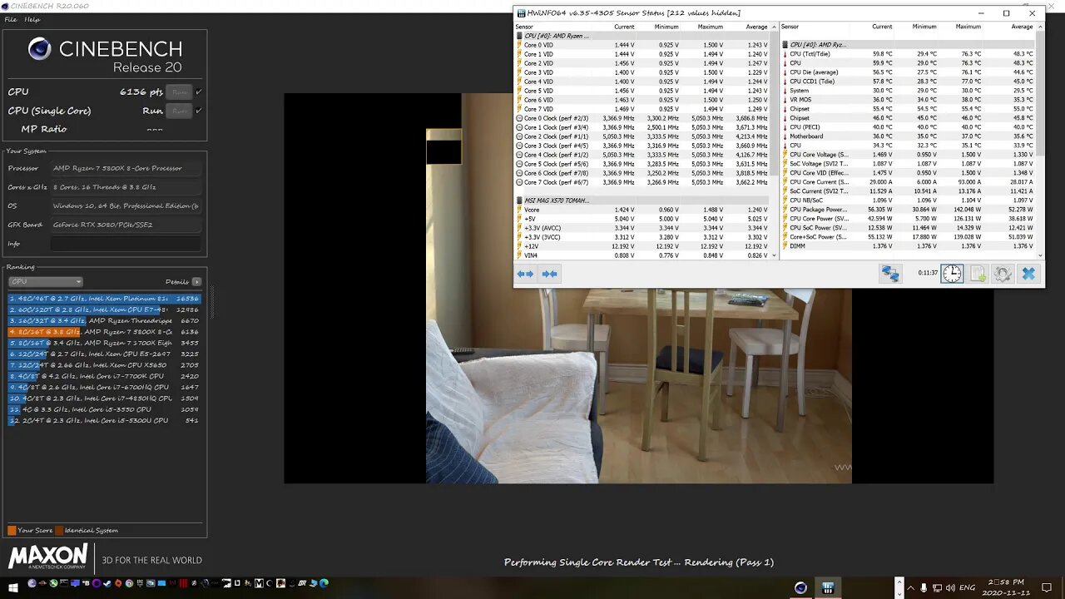1065x599 pixels.
Task: Select the CPU (Tctl/Tdie) temperature row
Action: (x=908, y=54)
